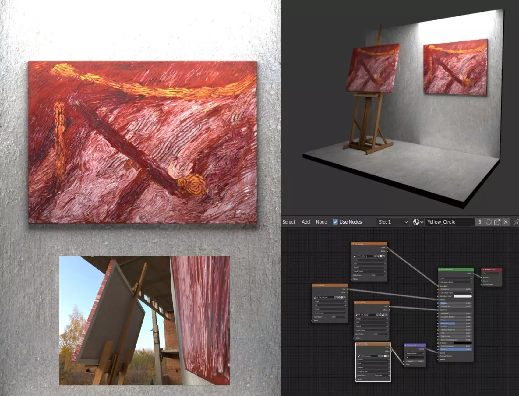Screen dimensions: 519x396
Task: Open the Node menu
Action: (x=321, y=222)
